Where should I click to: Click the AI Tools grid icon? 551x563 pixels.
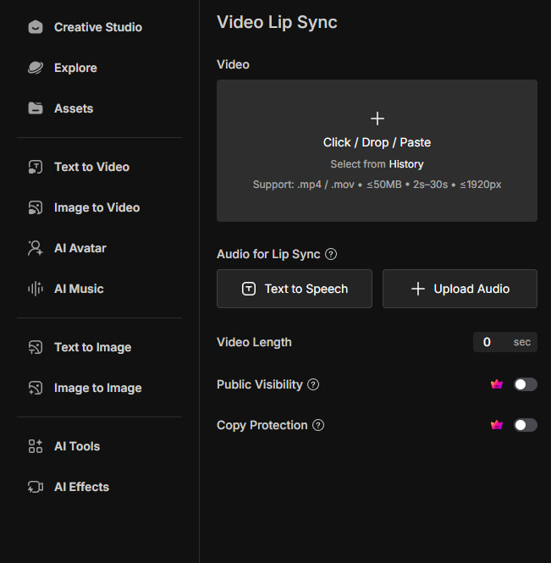coord(36,446)
